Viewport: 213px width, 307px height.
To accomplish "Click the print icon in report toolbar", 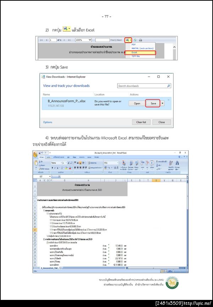I will point(141,40).
